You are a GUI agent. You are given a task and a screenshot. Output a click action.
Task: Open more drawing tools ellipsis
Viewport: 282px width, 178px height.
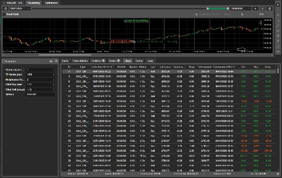tap(278, 52)
